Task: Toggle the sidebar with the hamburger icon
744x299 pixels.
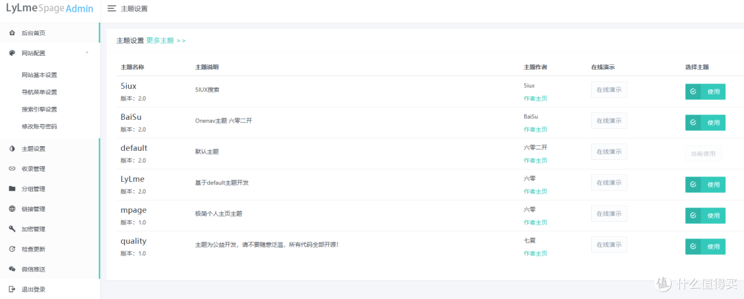Action: tap(112, 8)
